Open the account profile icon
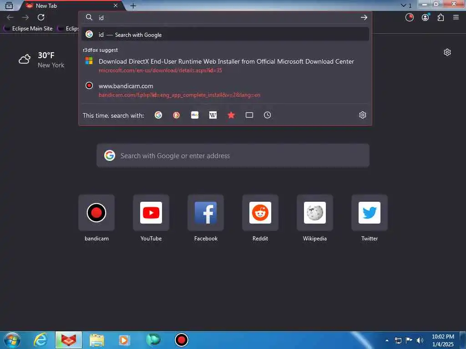 coord(425,18)
